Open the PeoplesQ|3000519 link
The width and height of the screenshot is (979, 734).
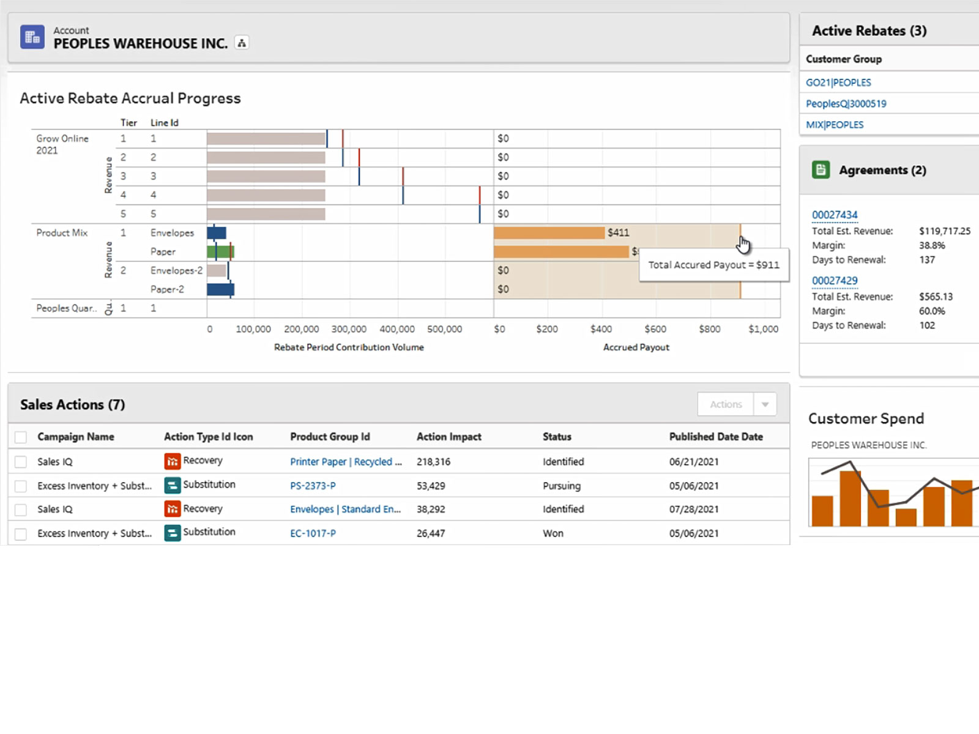pyautogui.click(x=846, y=103)
